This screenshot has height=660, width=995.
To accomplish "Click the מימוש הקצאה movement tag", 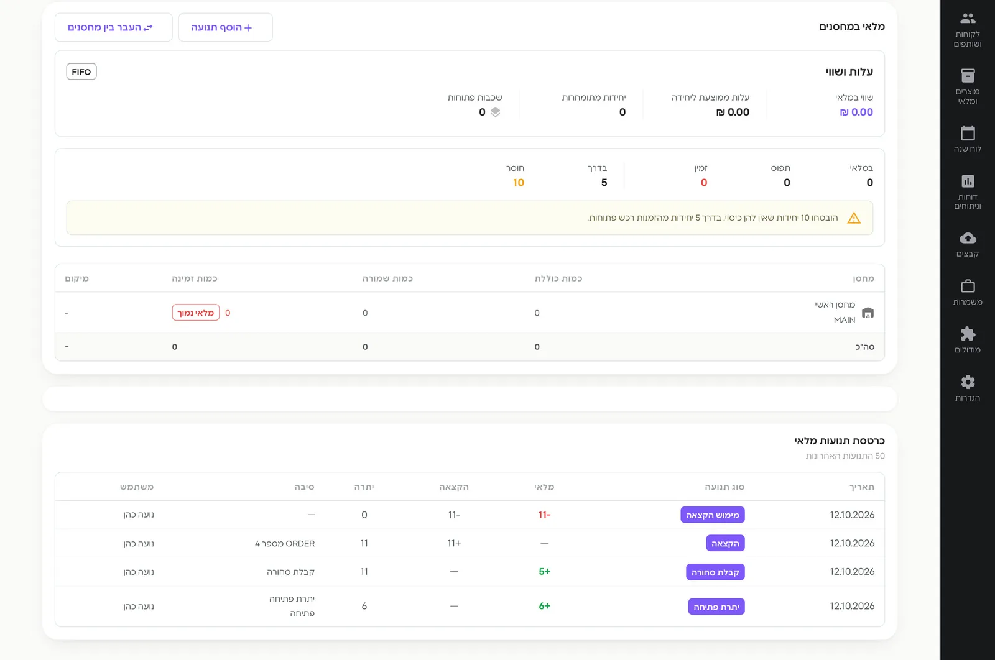I will tap(712, 515).
